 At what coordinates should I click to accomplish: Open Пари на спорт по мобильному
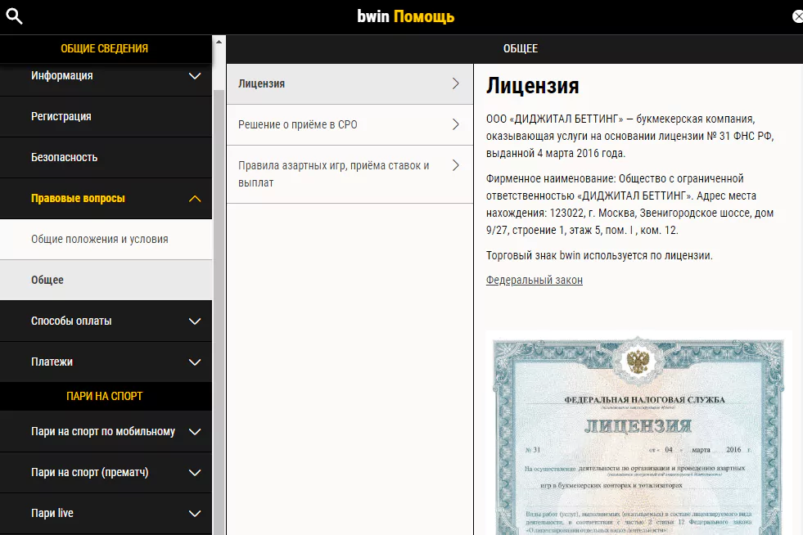[106, 432]
